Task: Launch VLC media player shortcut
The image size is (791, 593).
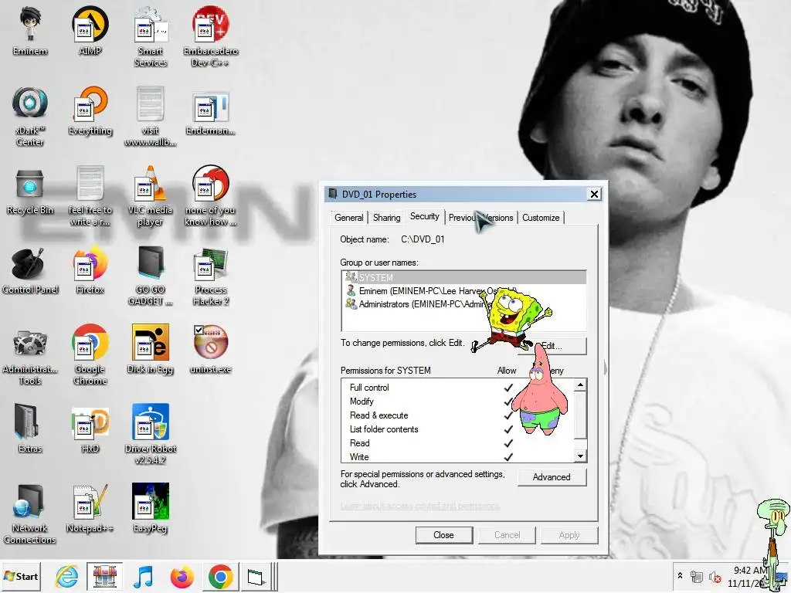Action: pyautogui.click(x=151, y=195)
